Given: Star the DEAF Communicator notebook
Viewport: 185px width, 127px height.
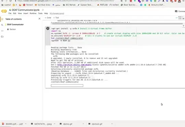Looking at the screenshot, I should 43,10.
